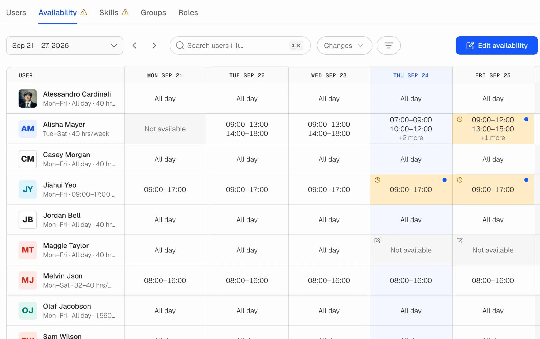Click Casey Morgan's name
This screenshot has height=339, width=540.
coord(66,155)
